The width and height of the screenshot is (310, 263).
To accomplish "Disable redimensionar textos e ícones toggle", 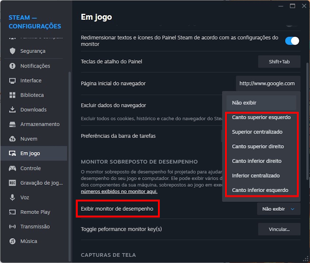I will (292, 41).
